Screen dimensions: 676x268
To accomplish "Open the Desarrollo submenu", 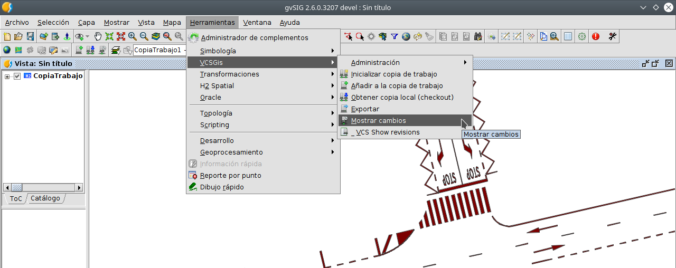I will click(x=263, y=141).
